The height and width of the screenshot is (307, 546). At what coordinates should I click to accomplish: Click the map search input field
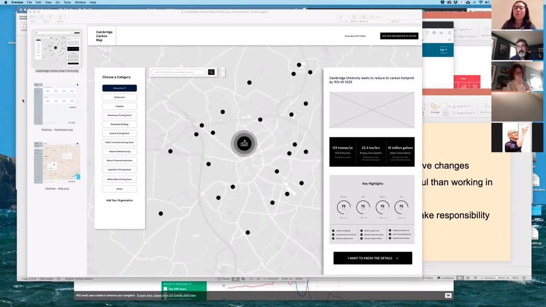click(179, 72)
